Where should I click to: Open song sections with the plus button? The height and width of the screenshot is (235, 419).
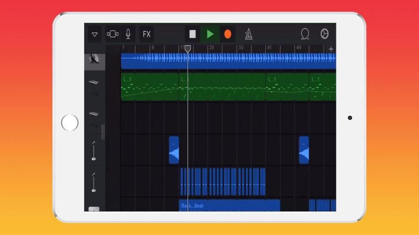click(x=331, y=49)
